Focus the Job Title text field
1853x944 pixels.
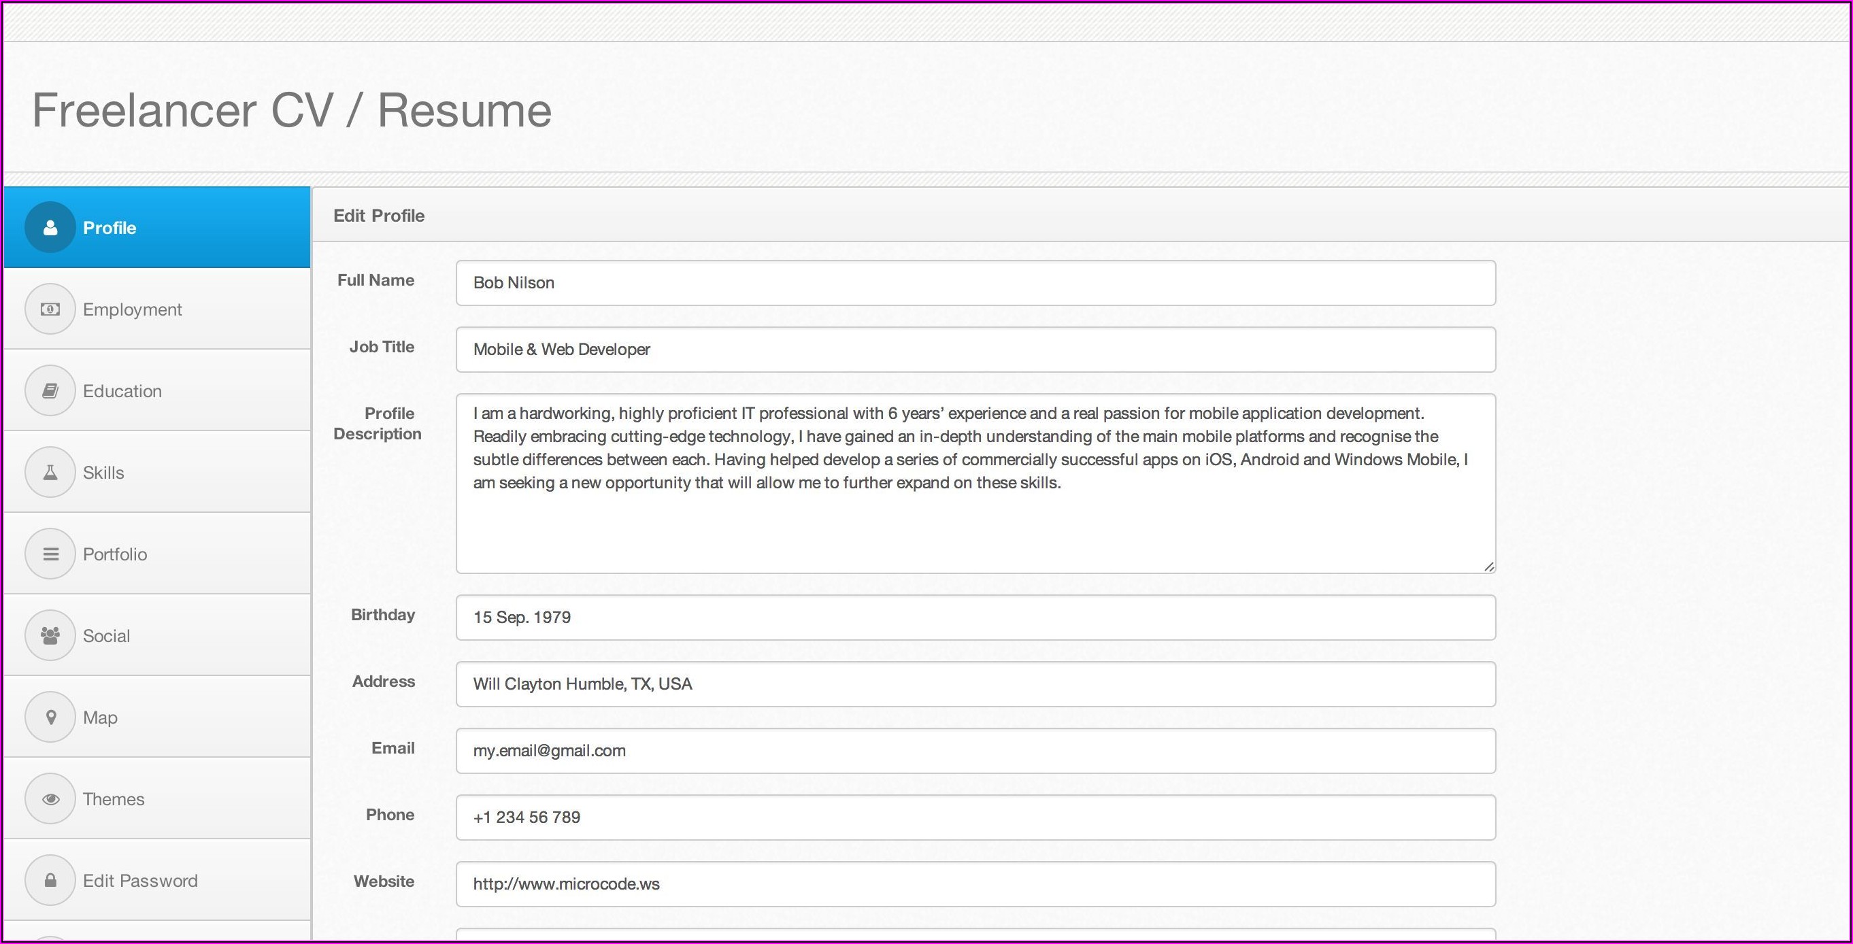[975, 350]
